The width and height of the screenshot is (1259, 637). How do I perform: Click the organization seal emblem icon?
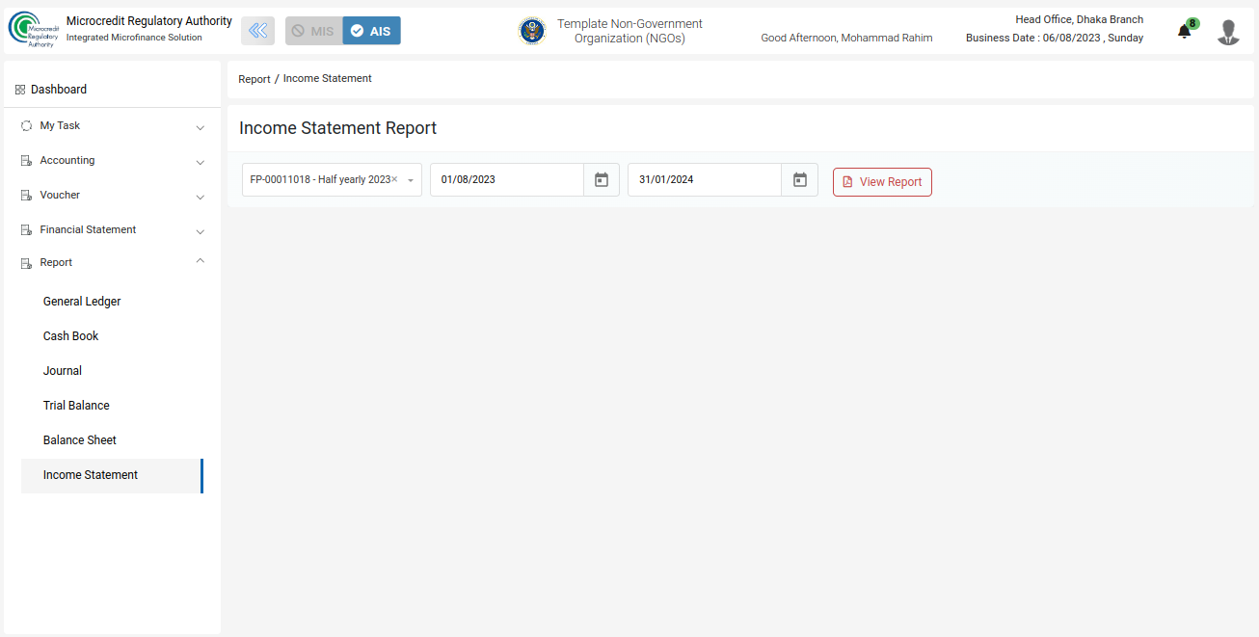[x=531, y=31]
